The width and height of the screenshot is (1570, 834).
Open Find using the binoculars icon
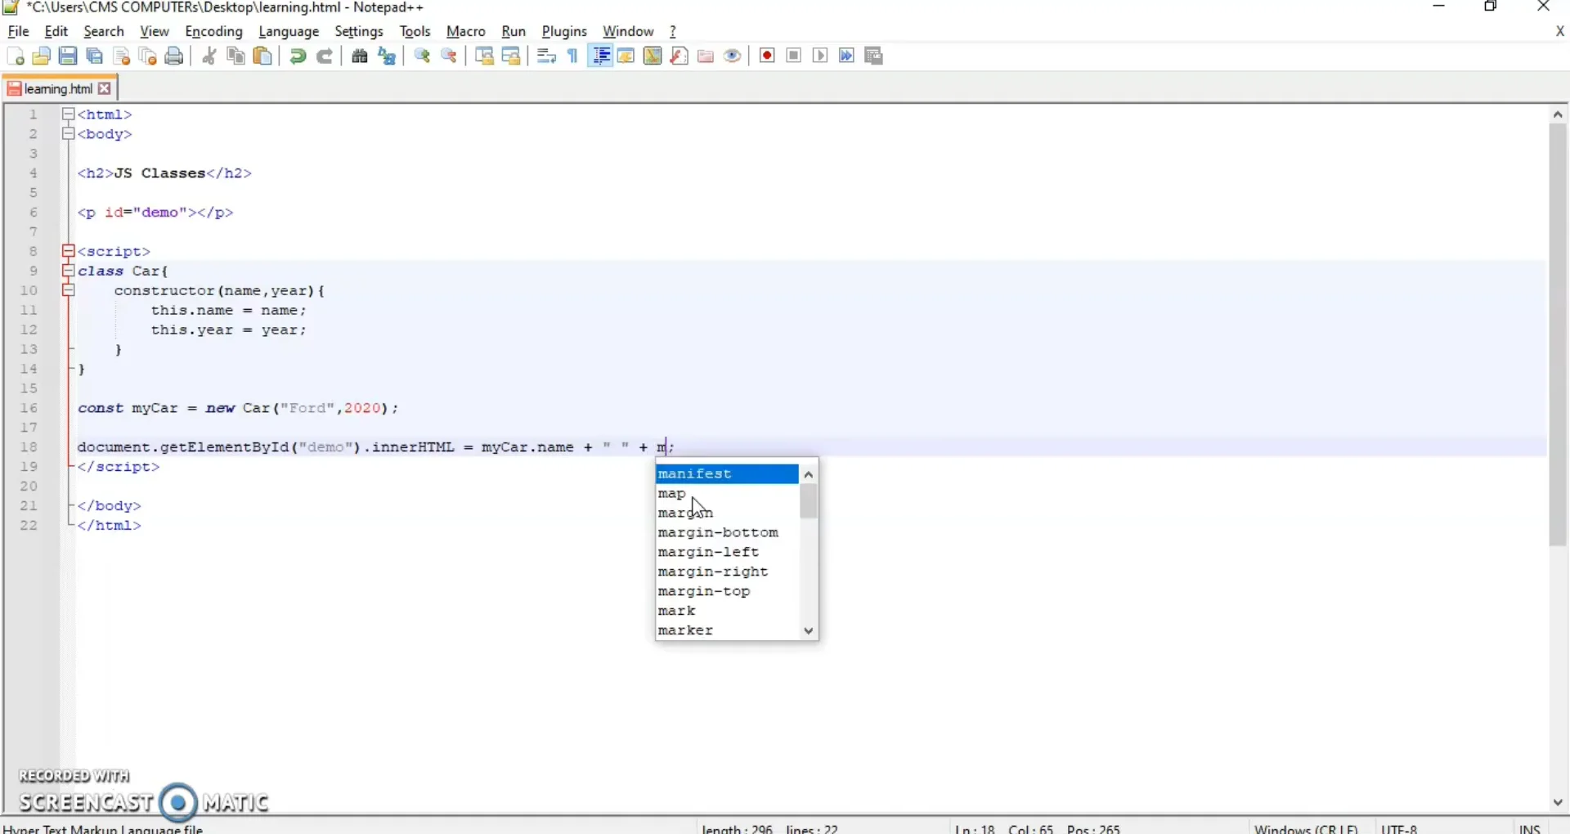pos(360,56)
